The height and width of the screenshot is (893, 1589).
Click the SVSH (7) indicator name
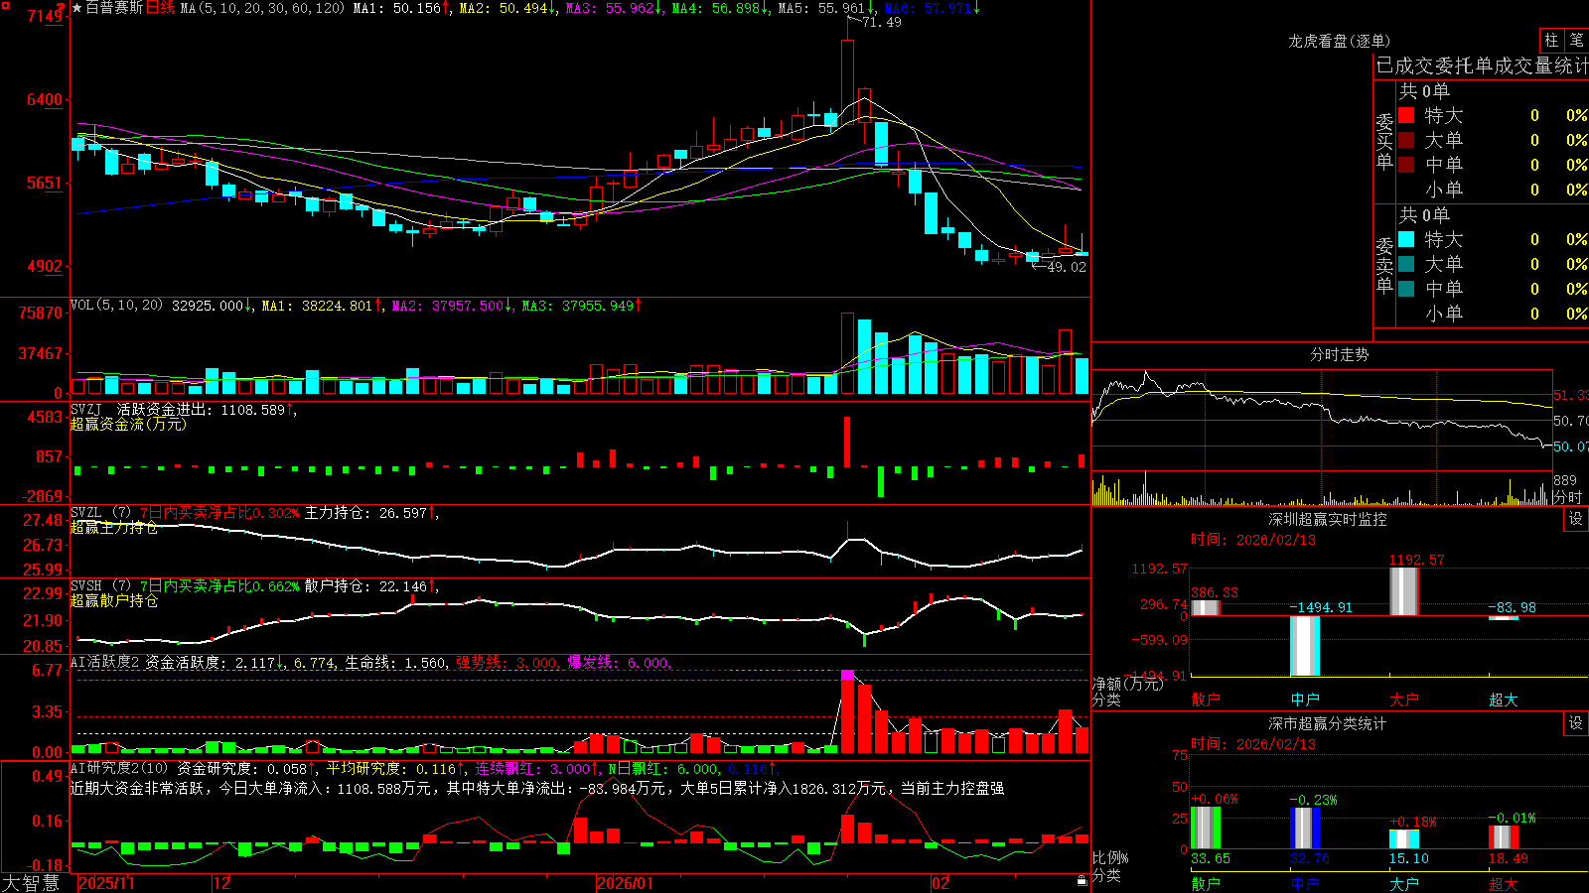100,586
